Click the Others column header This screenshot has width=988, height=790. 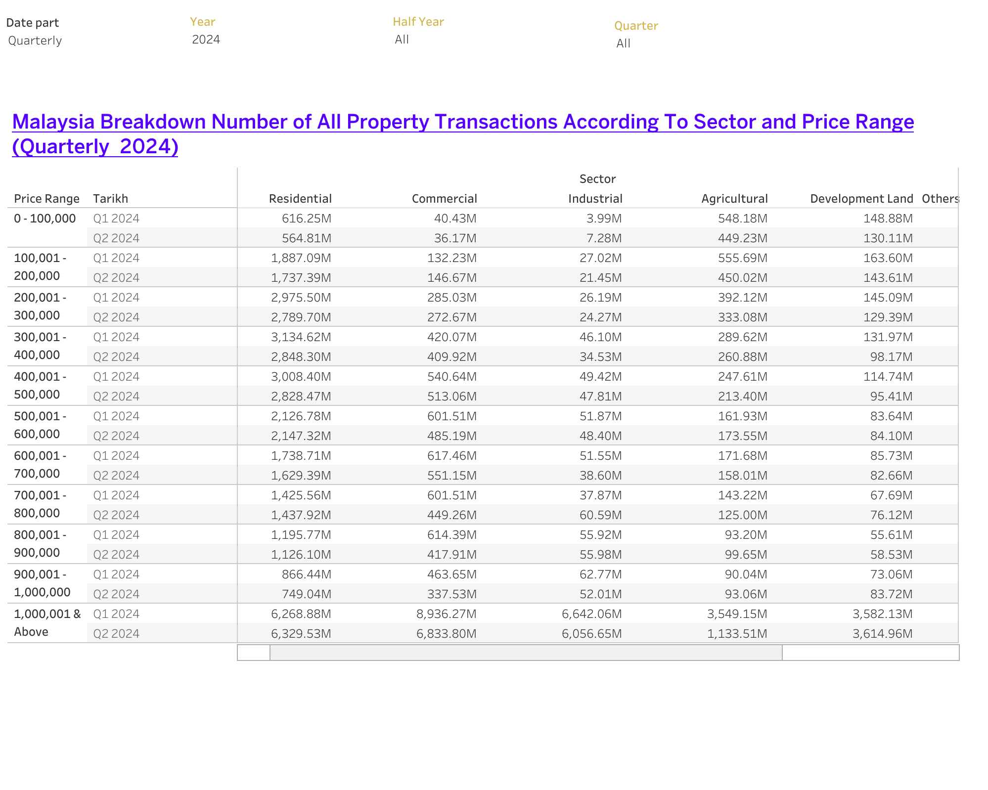[941, 198]
